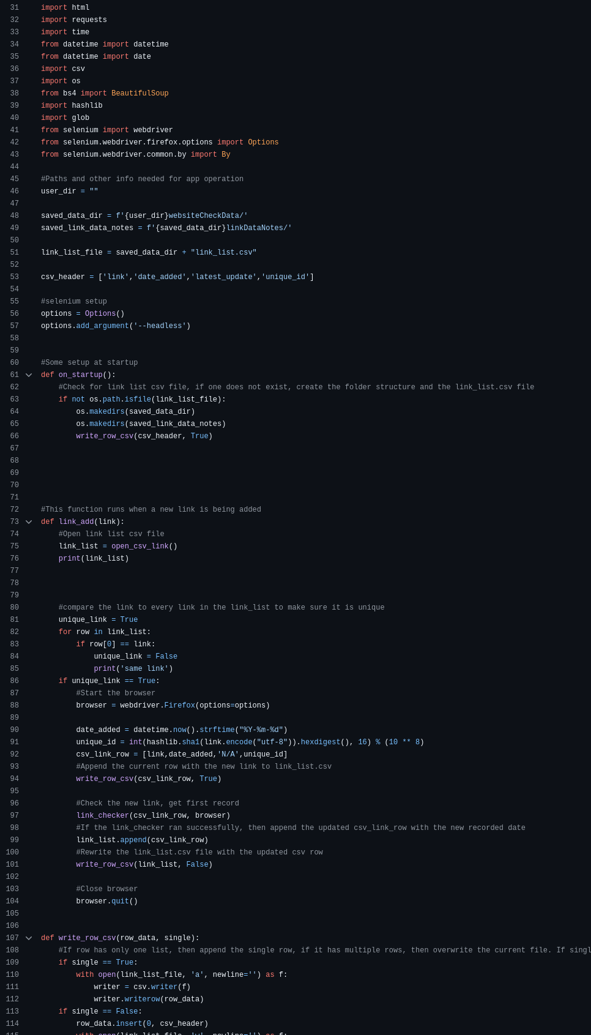Click the websiteCheckData/ path string
The width and height of the screenshot is (591, 1035).
coord(208,216)
